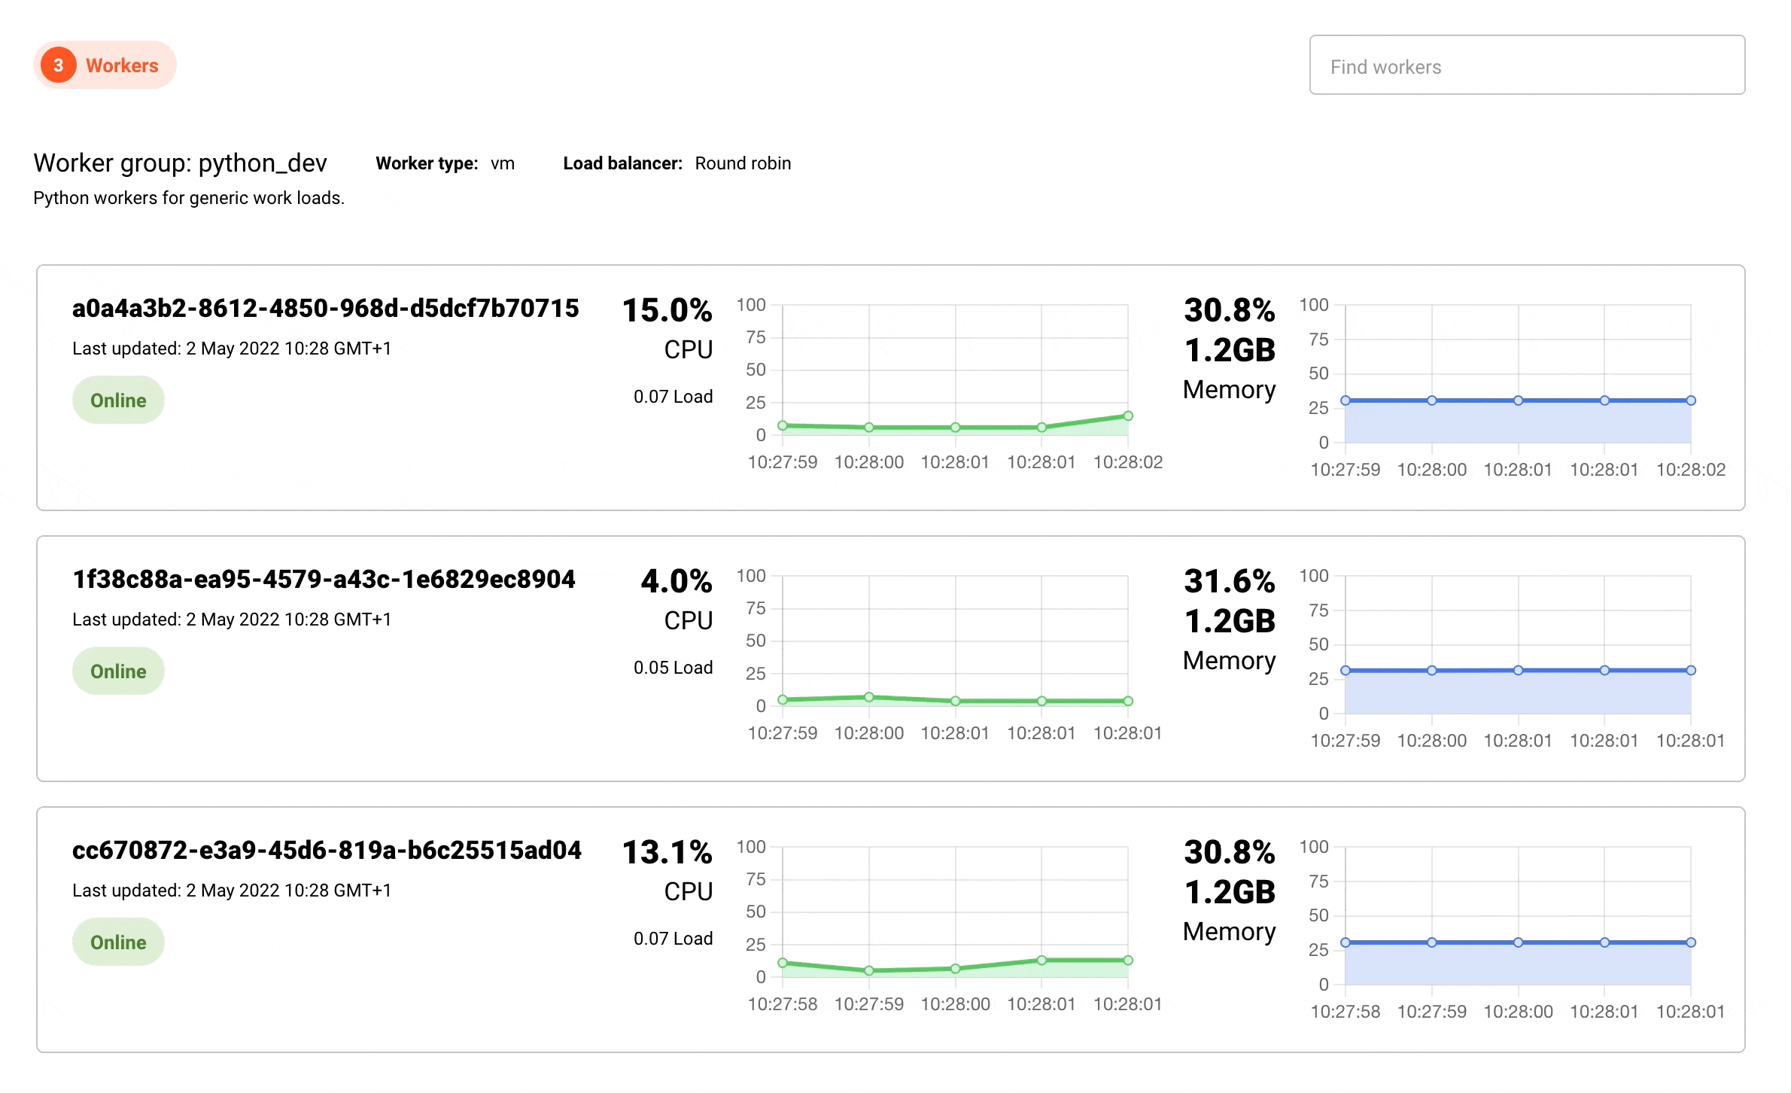
Task: Click the 15.0% CPU reading
Action: (x=667, y=310)
